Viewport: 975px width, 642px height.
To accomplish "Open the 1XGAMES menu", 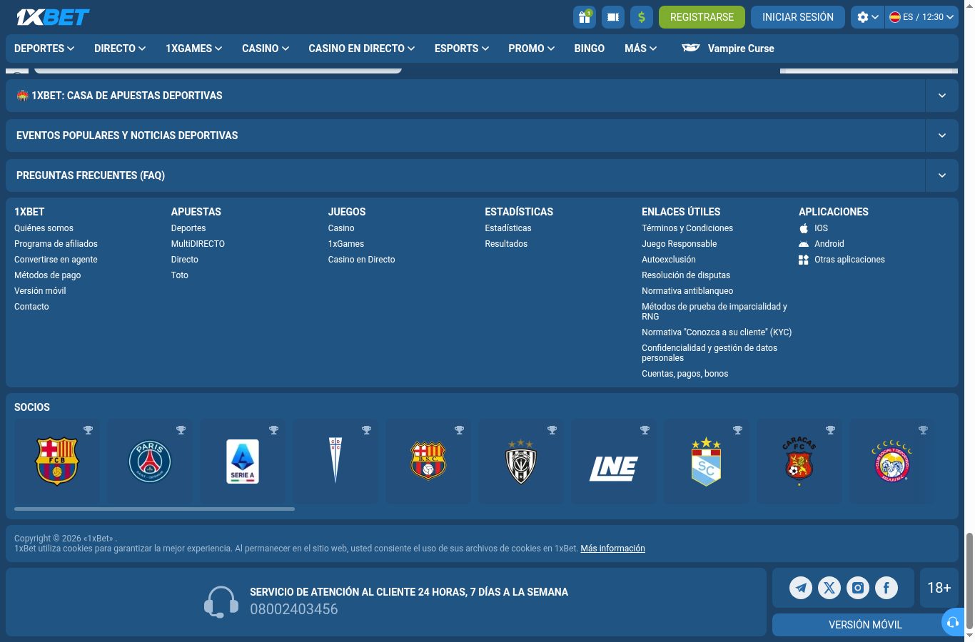I will [x=194, y=49].
